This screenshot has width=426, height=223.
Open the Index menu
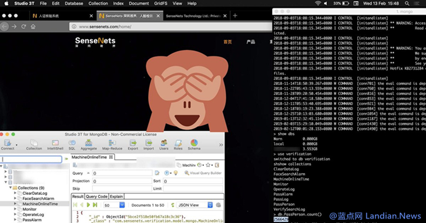coord(118,4)
